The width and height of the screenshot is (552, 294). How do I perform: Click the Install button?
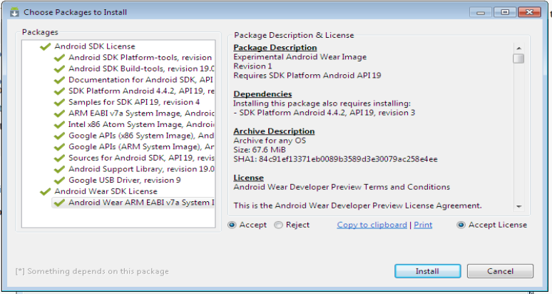point(427,271)
